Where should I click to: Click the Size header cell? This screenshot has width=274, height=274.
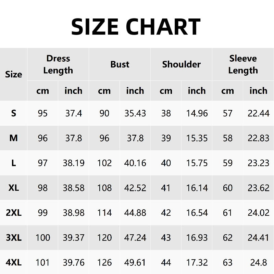click(14, 74)
